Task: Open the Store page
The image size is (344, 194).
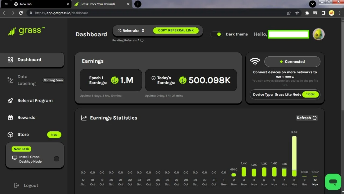Action: coord(23,135)
